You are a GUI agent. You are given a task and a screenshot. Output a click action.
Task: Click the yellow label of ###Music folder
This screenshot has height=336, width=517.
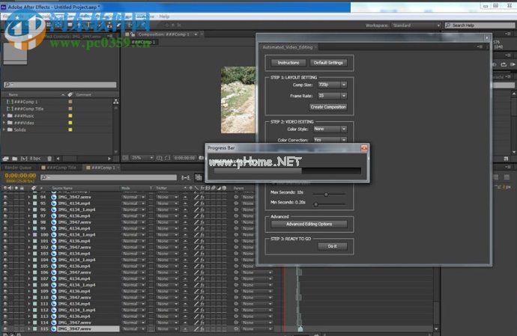pos(70,116)
